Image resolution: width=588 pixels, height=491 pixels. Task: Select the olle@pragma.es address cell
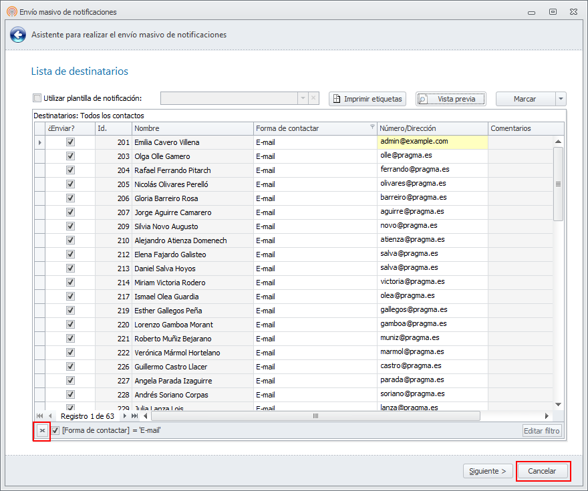point(432,156)
